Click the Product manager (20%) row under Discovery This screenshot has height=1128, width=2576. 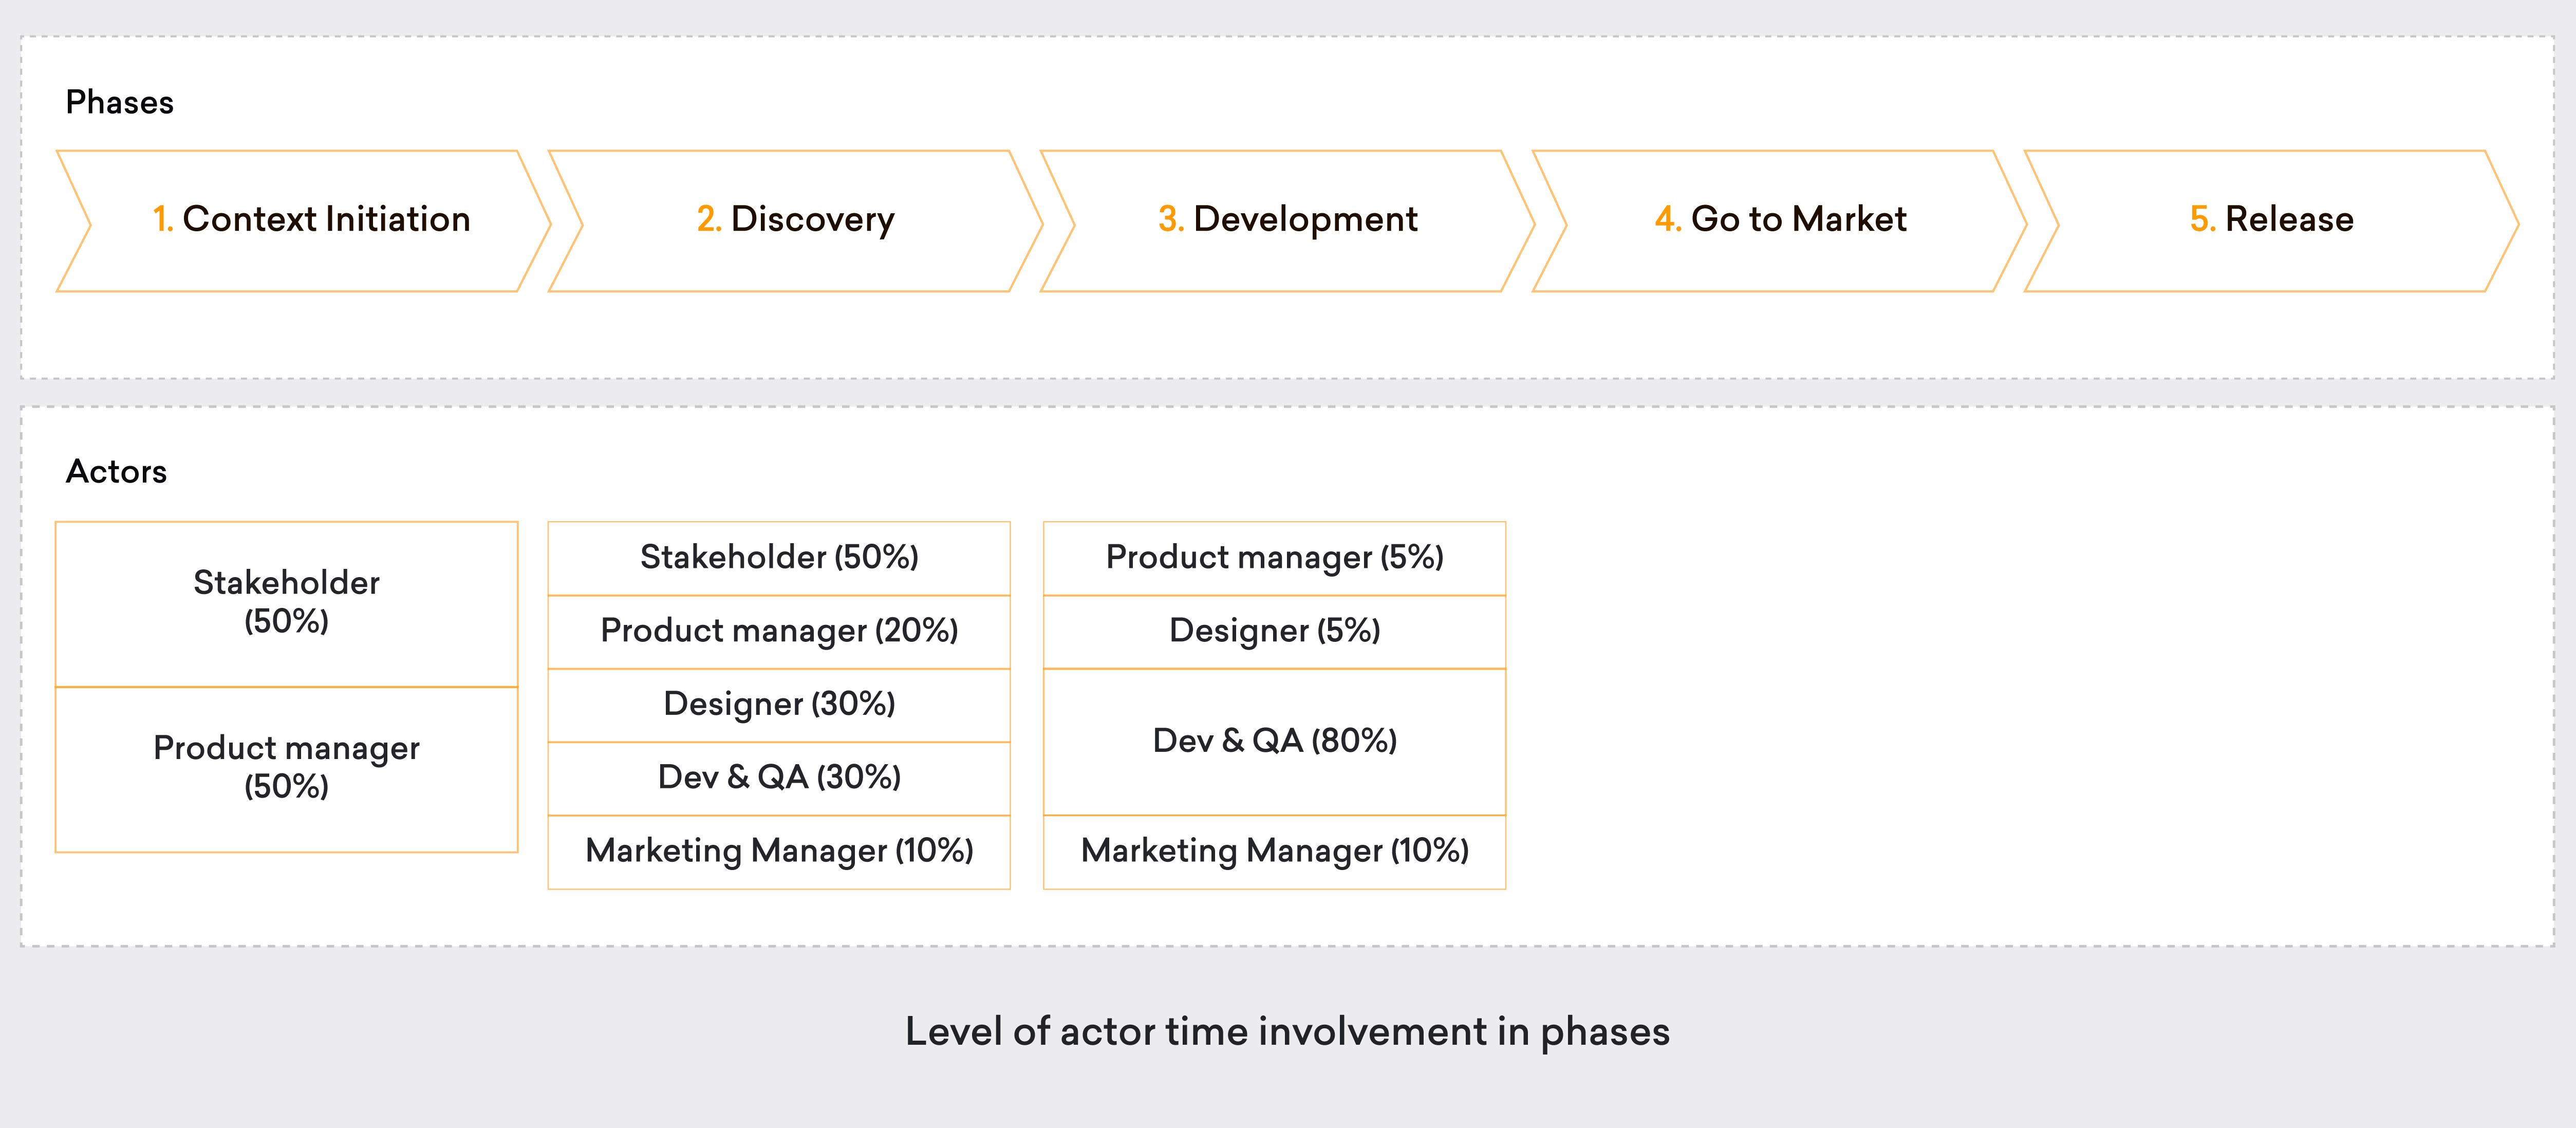tap(780, 631)
